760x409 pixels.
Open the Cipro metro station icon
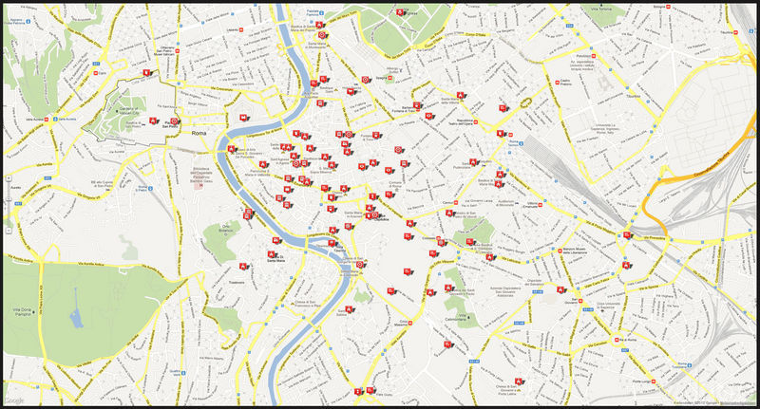click(x=96, y=73)
